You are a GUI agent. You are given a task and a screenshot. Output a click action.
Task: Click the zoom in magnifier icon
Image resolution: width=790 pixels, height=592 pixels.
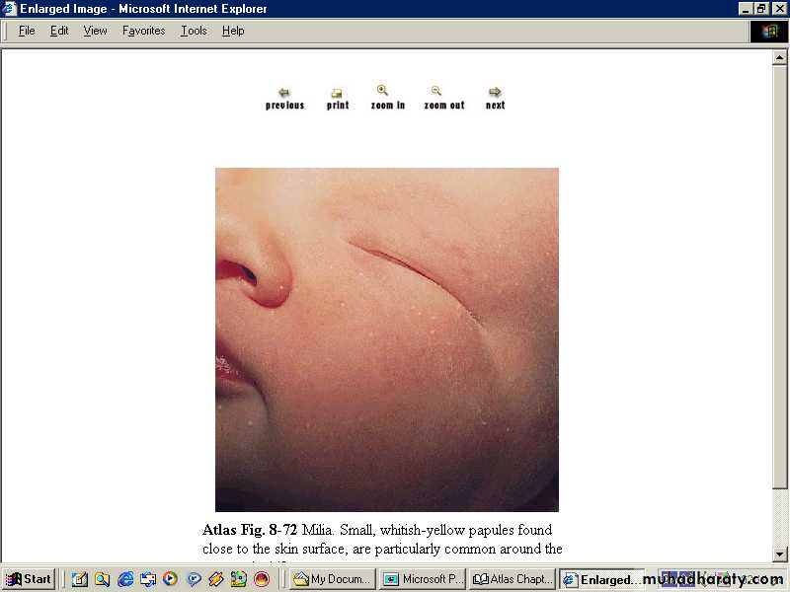click(383, 91)
